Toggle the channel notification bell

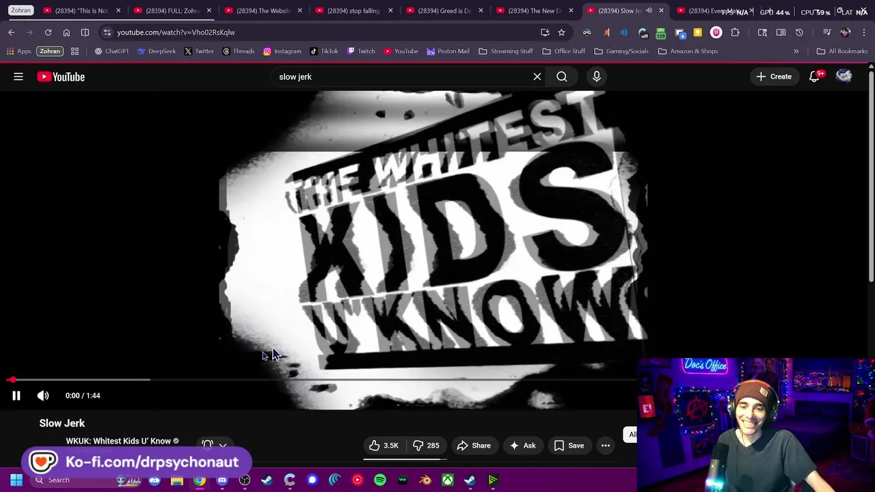(x=208, y=445)
